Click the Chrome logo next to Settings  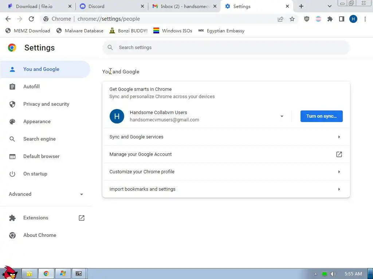click(x=12, y=48)
